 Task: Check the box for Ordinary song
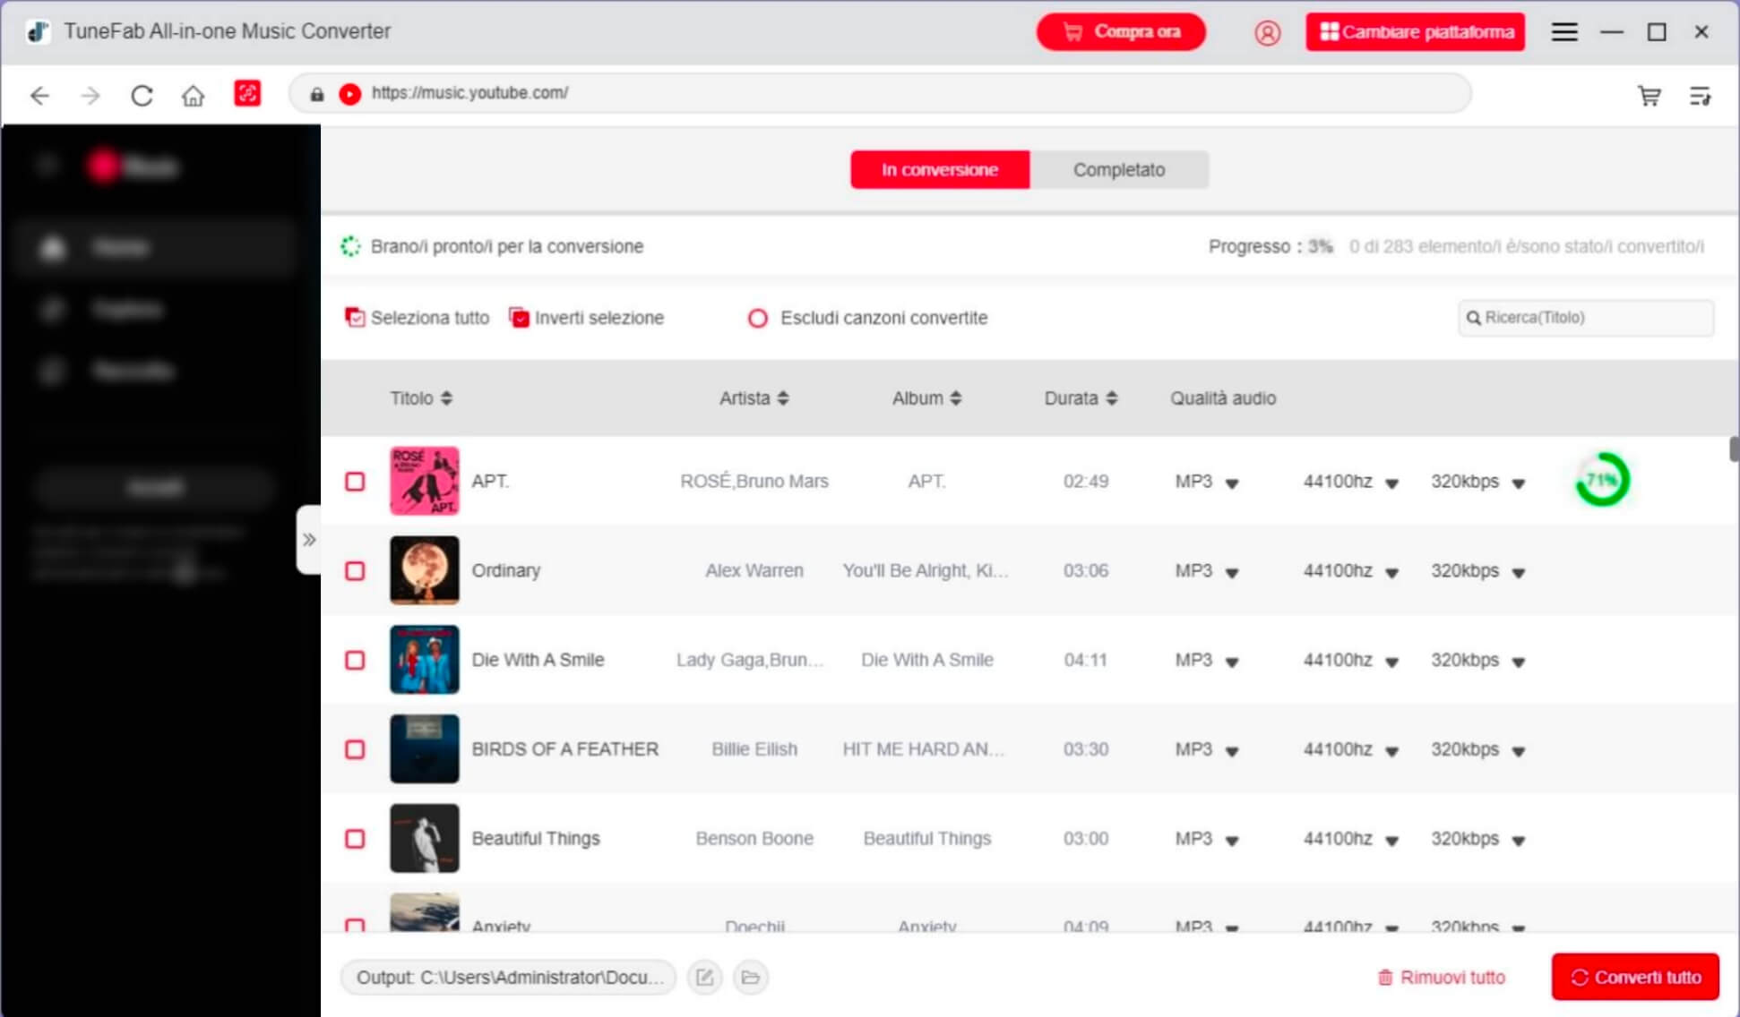coord(356,571)
